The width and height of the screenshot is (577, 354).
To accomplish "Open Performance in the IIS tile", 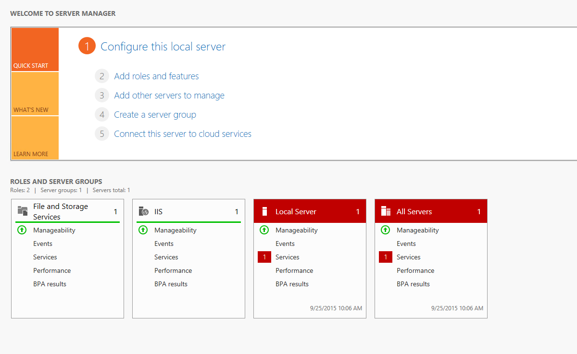I will pyautogui.click(x=173, y=270).
